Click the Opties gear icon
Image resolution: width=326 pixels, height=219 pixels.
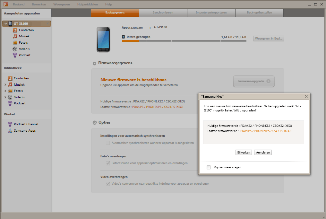[x=95, y=122]
